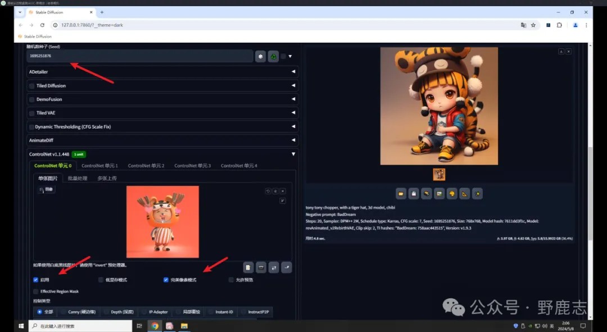
Task: Switch to ControlNet 单元 2 tab
Action: coord(146,166)
